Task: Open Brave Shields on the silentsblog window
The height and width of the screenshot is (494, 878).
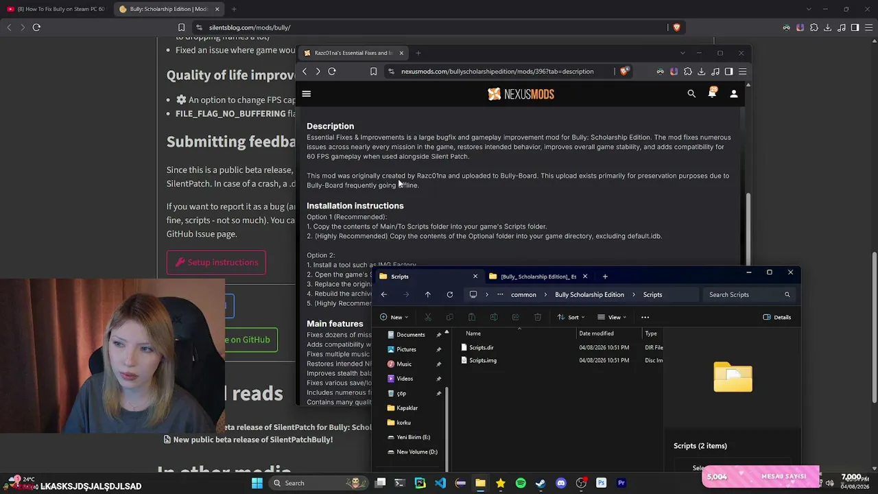Action: (676, 27)
